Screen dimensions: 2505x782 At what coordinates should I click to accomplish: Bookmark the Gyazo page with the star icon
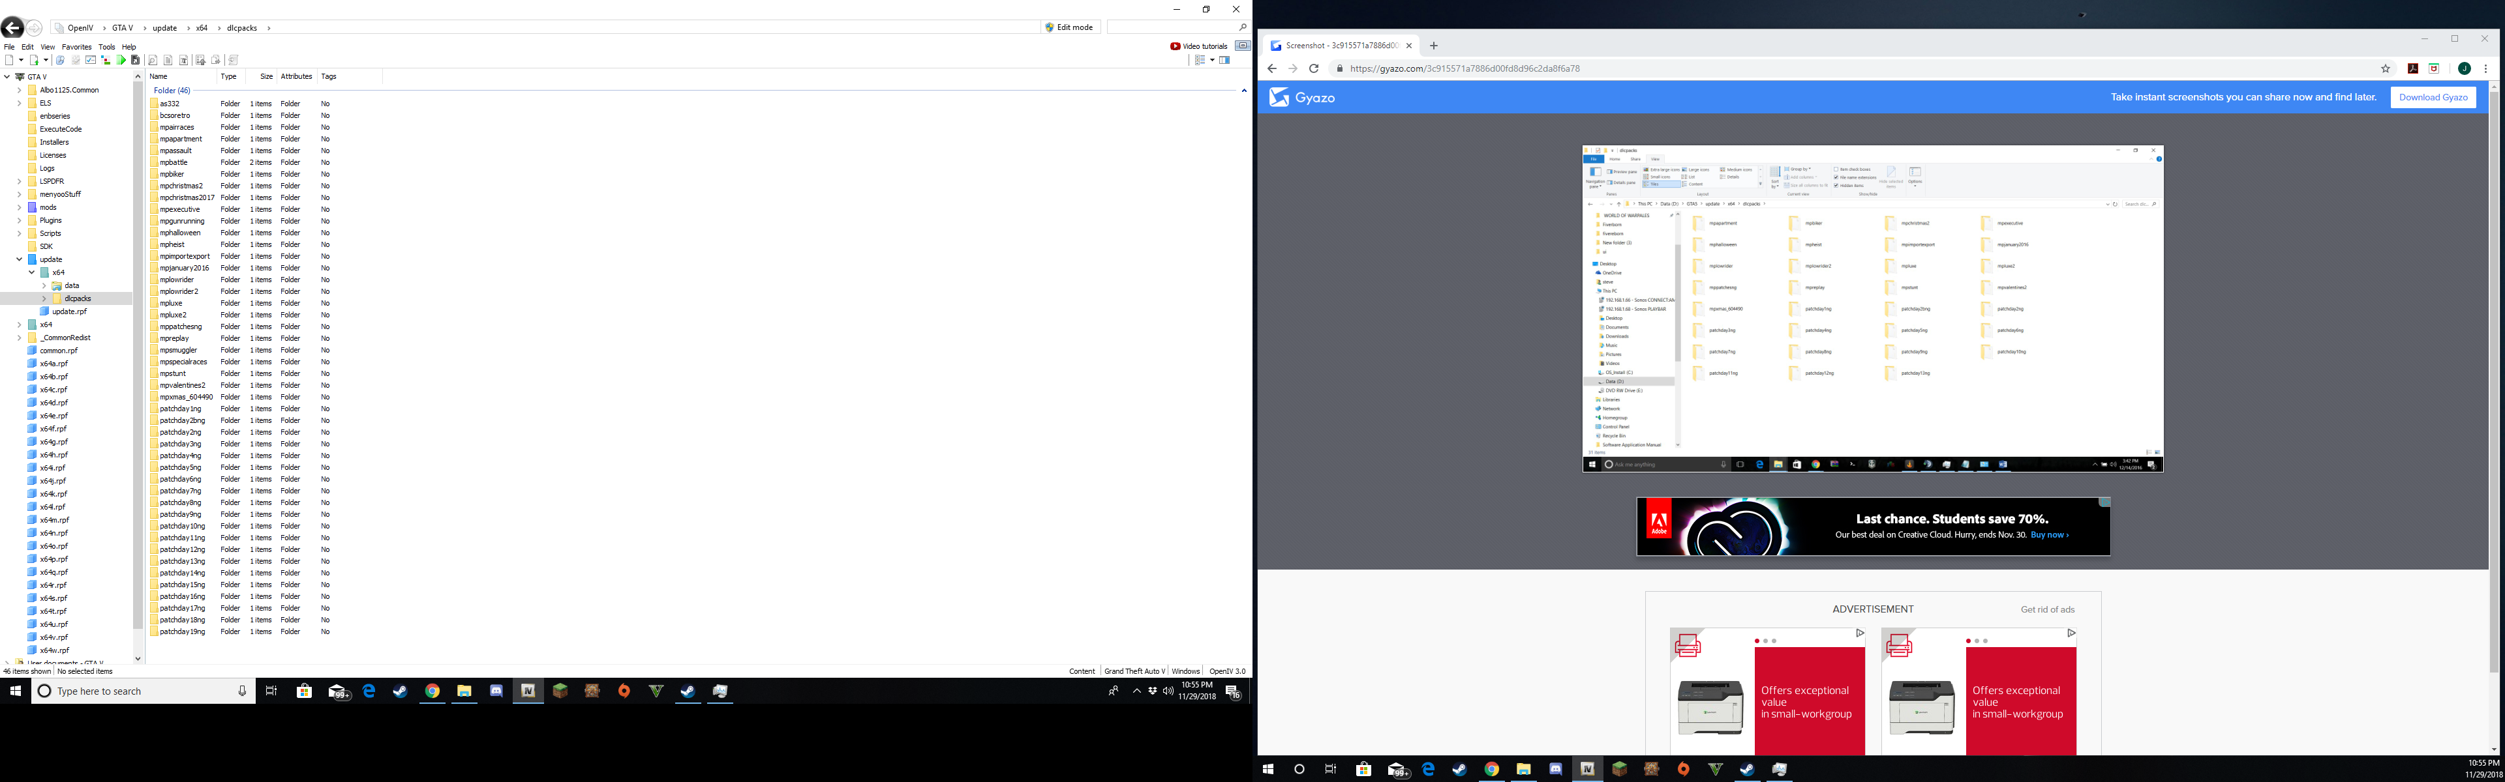coord(2386,69)
